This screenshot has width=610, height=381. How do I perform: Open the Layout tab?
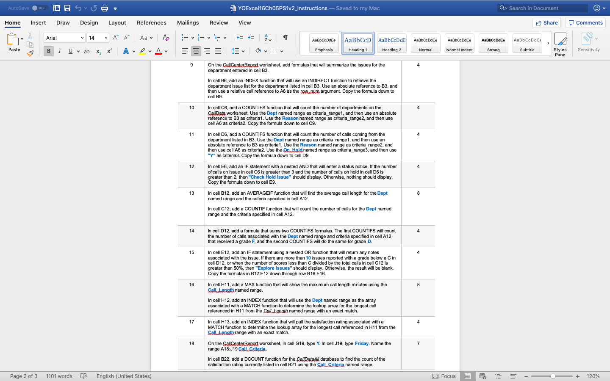117,23
